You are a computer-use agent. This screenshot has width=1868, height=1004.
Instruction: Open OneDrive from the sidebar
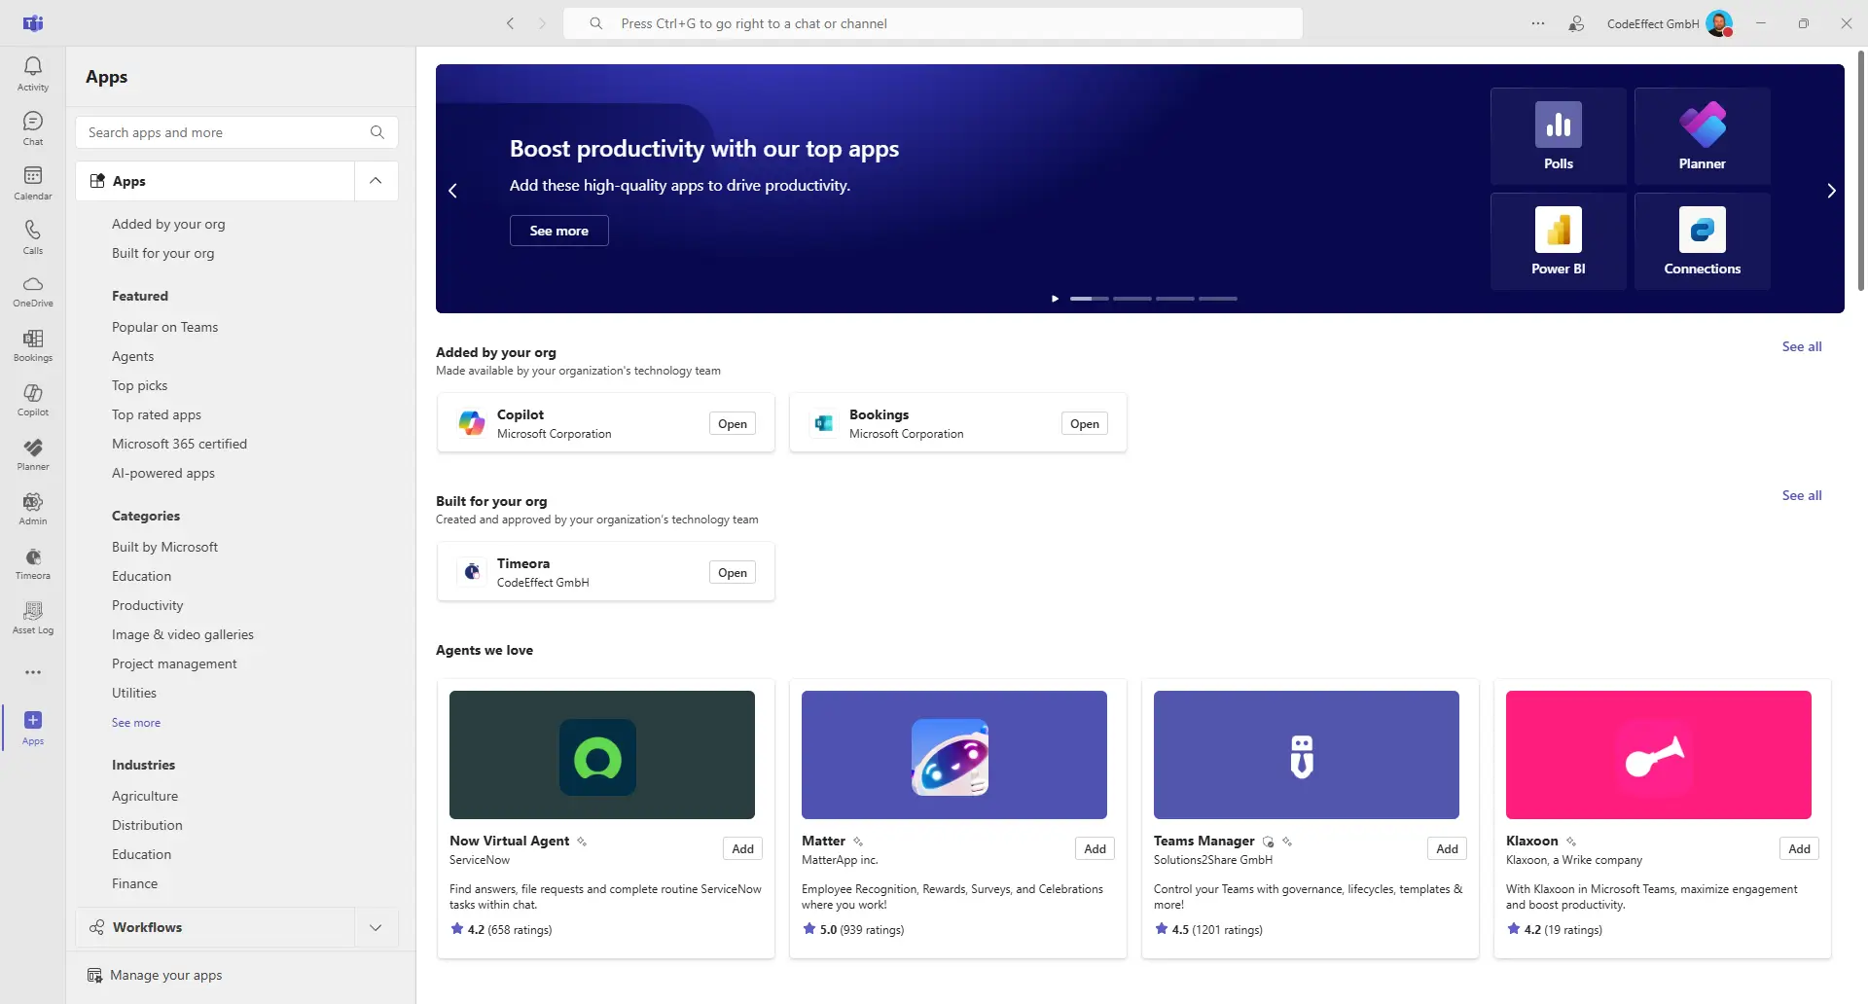pyautogui.click(x=33, y=292)
